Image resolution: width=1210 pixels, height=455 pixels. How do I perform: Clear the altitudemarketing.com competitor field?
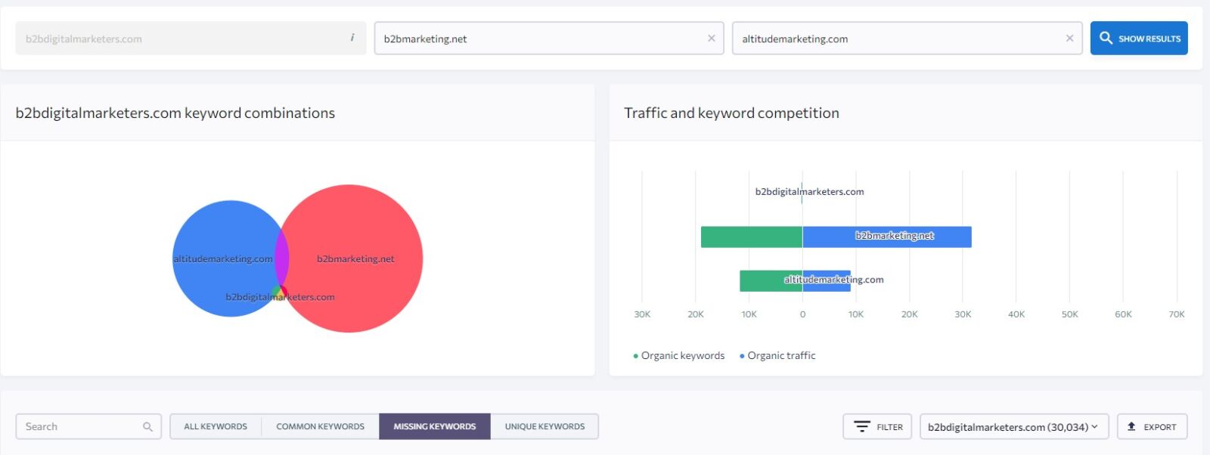point(1069,39)
